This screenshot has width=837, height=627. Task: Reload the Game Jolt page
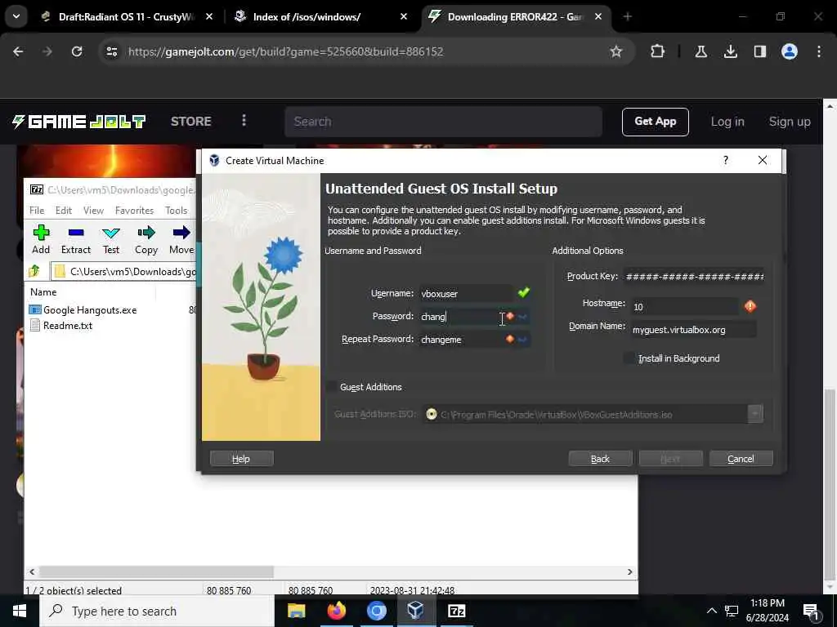coord(77,51)
